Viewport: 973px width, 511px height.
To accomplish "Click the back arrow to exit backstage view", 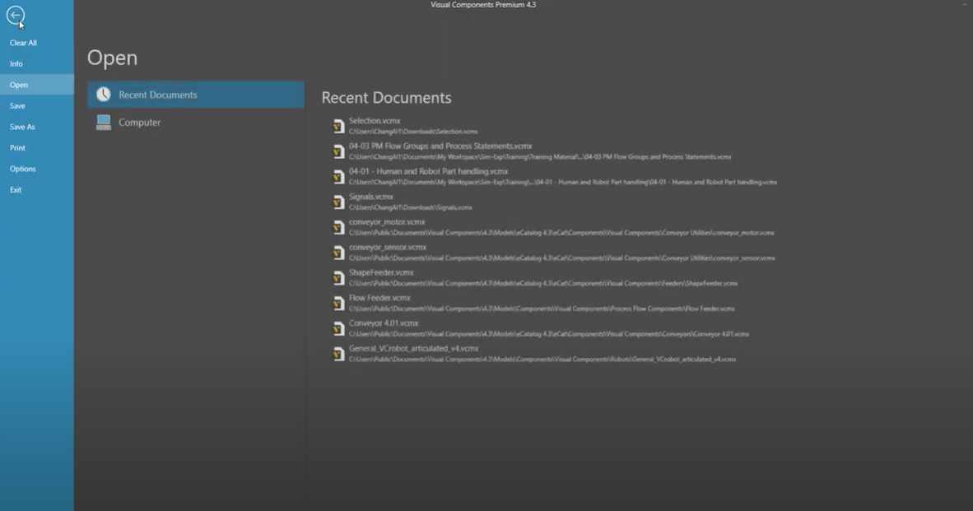I will 16,16.
